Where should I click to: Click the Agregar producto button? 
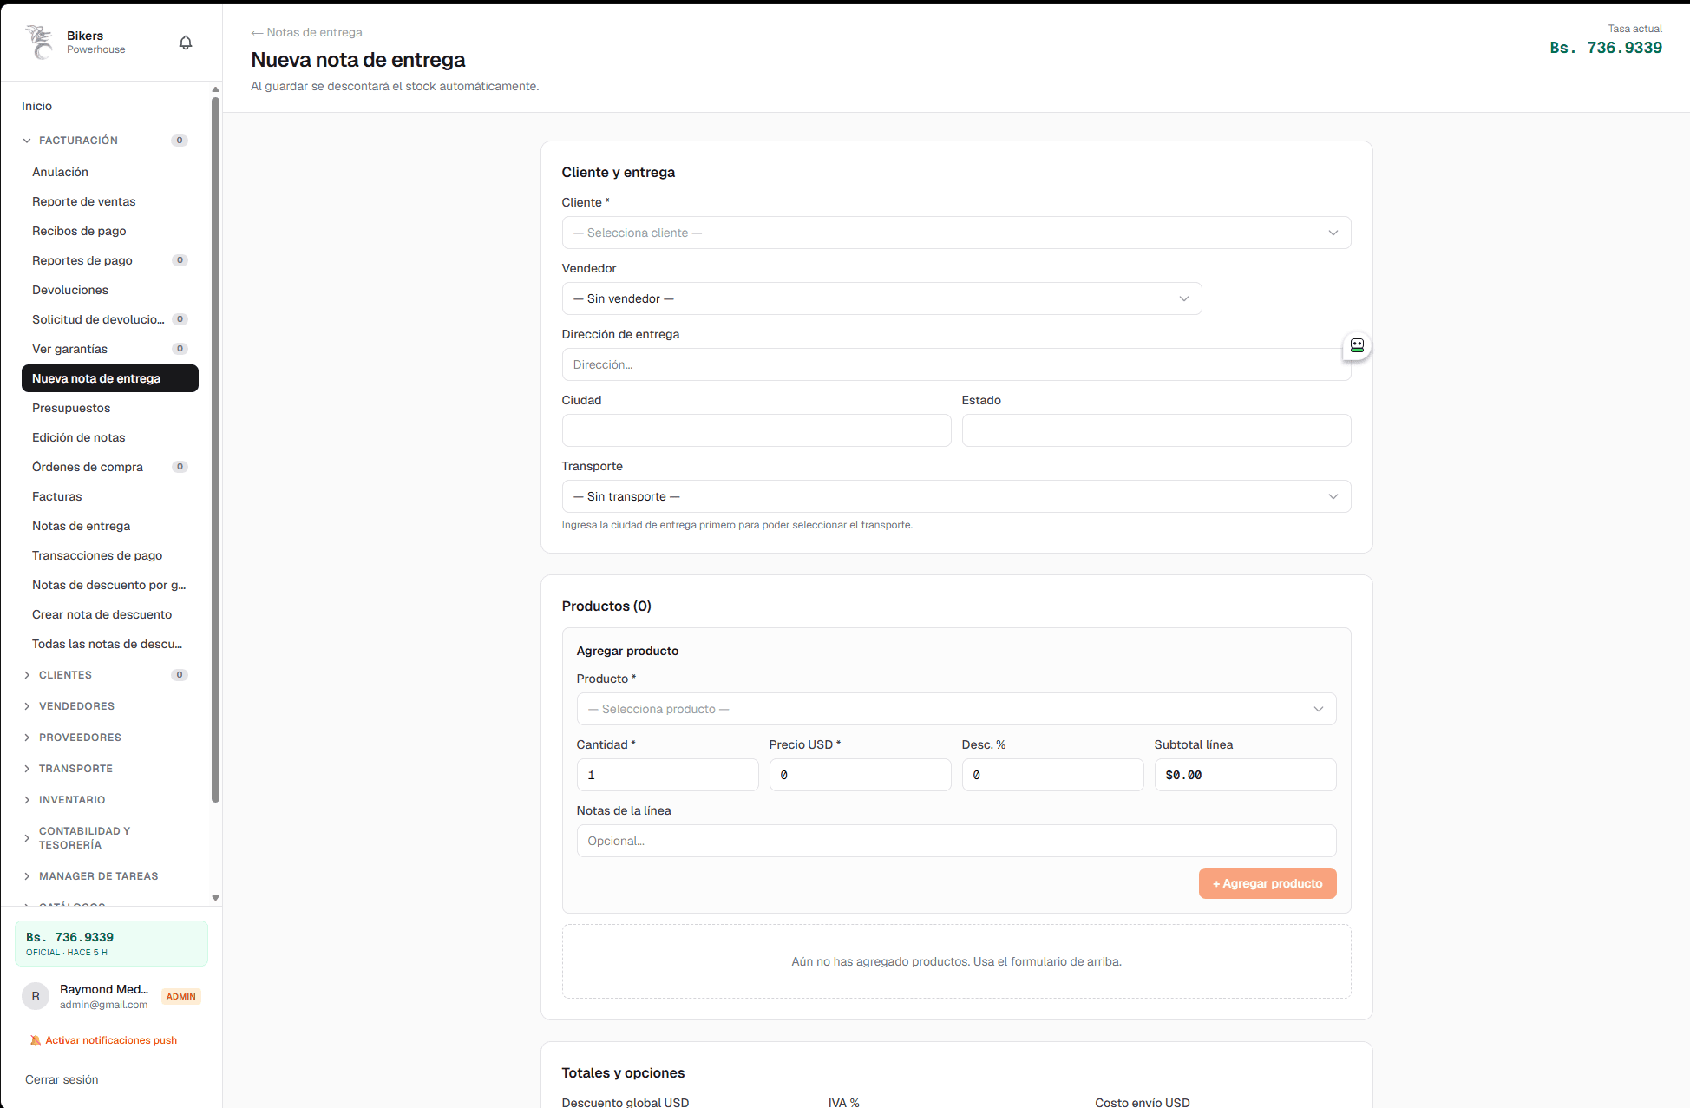[1267, 883]
